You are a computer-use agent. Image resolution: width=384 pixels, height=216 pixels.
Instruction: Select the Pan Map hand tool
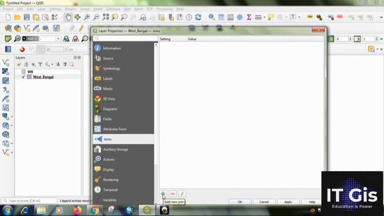tap(68, 17)
